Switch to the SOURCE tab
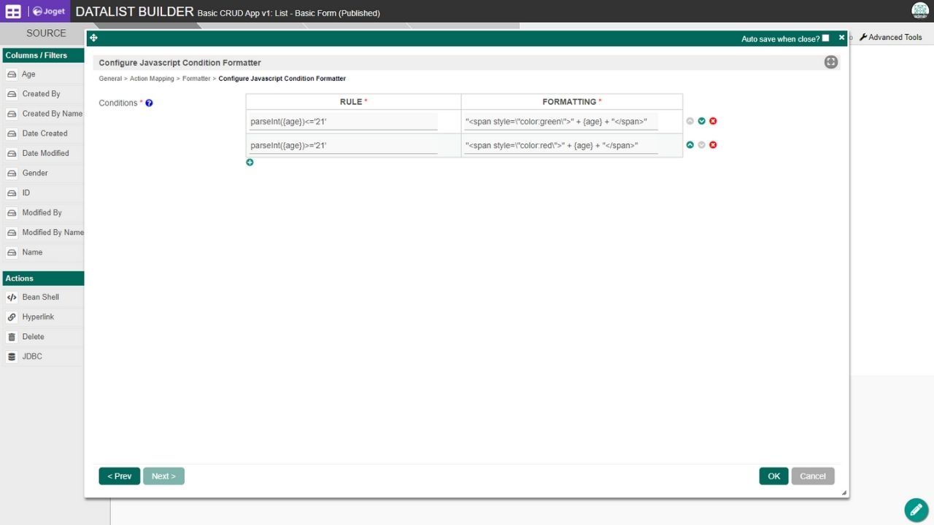 46,33
